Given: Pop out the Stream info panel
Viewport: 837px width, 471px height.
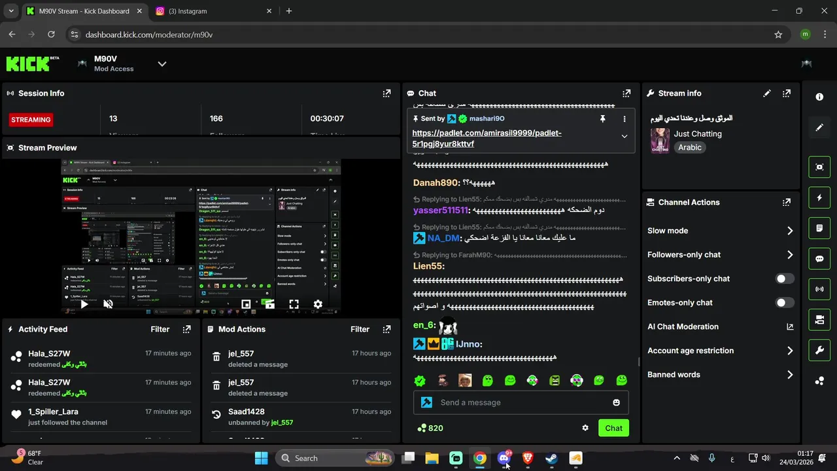Looking at the screenshot, I should coord(787,94).
